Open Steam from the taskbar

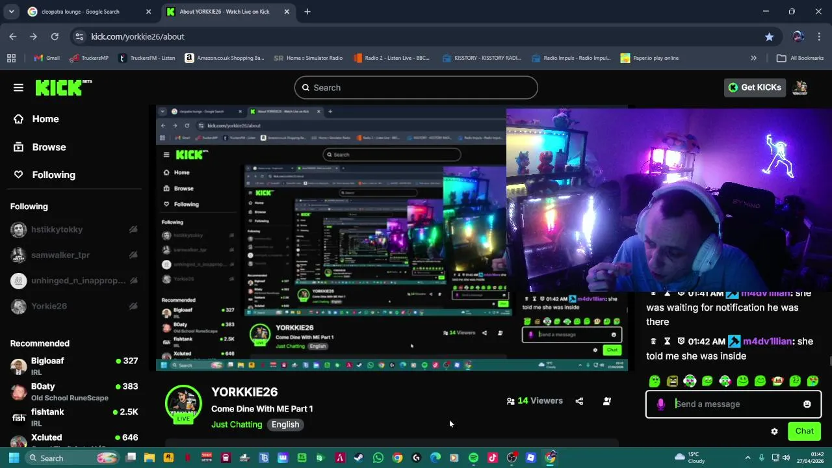359,458
